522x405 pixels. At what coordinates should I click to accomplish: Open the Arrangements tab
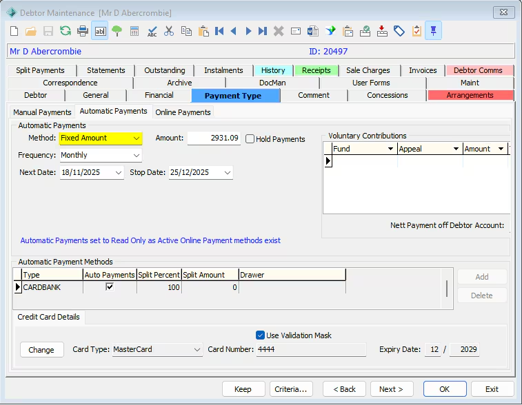(x=470, y=96)
